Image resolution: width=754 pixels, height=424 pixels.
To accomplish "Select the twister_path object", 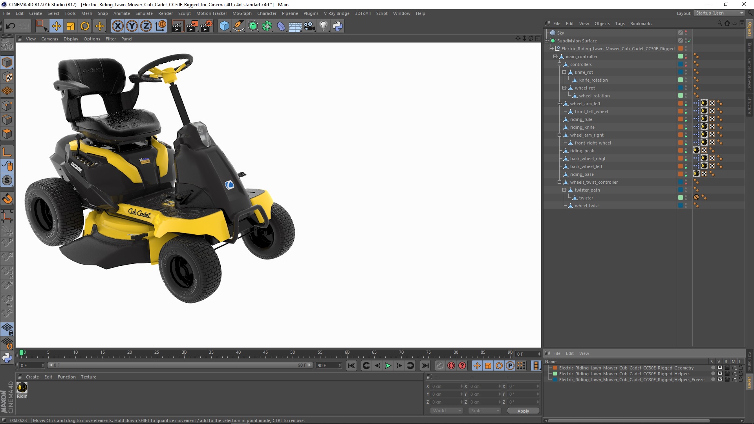I will (587, 190).
